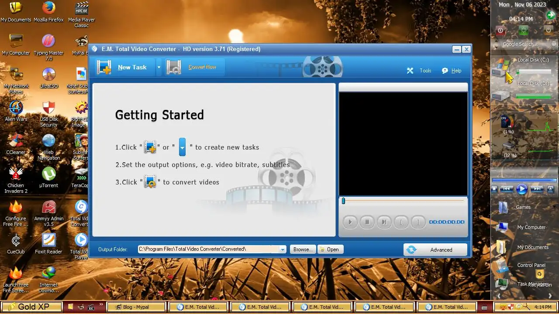Select the Web Navigation desktop icon
This screenshot has height=314, width=559.
[x=48, y=147]
